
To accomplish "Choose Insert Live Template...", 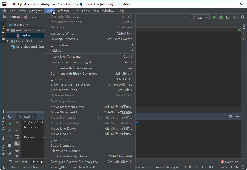I will pos(90,57).
